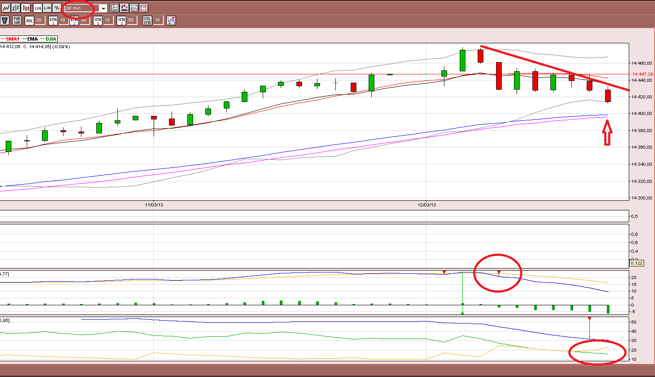Click the funnel filter icon
655x377 pixels.
tap(5, 20)
